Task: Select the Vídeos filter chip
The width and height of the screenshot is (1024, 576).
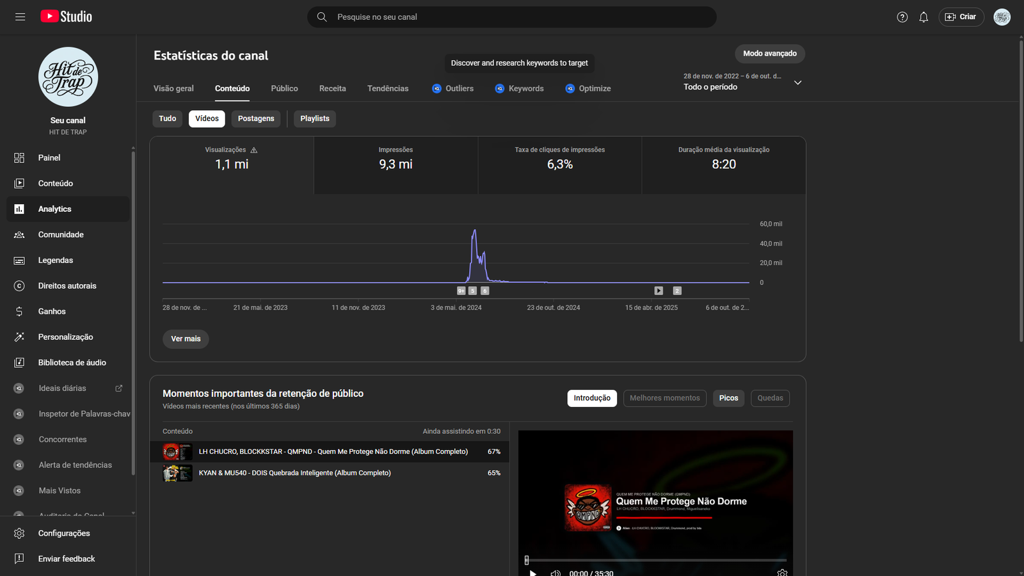Action: tap(207, 118)
